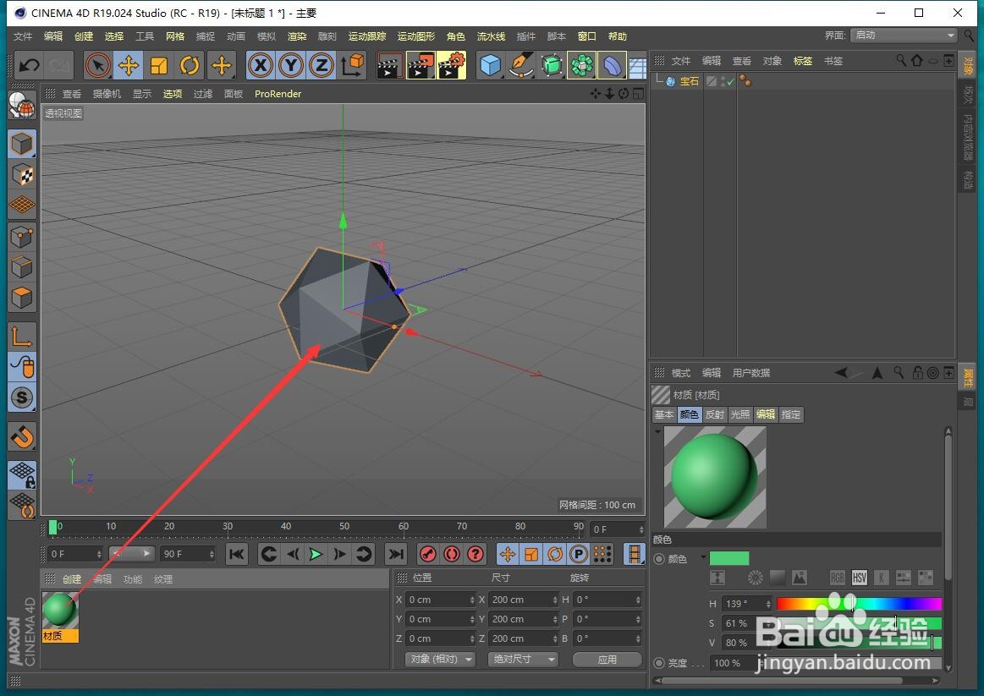984x696 pixels.
Task: Toggle the Viewport Solo S icon
Action: tap(22, 397)
